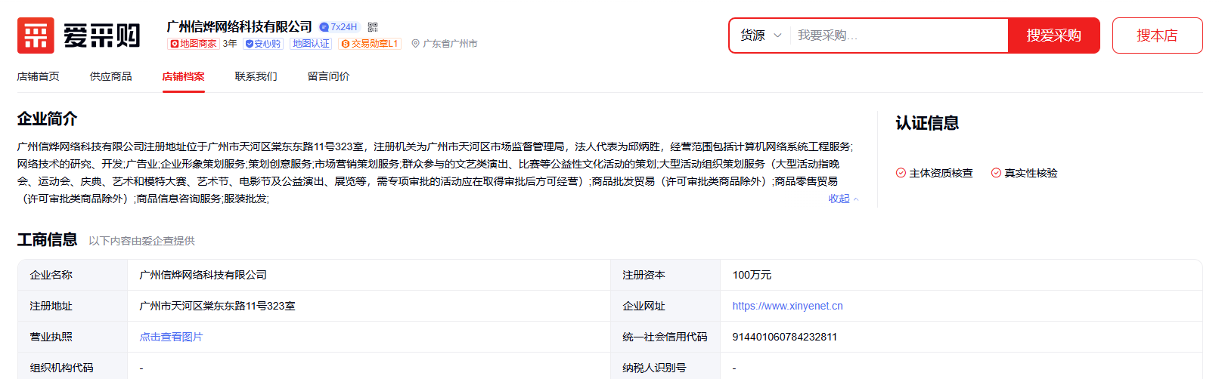Open the https://www.xinyenet.cn link
The width and height of the screenshot is (1222, 379).
787,306
